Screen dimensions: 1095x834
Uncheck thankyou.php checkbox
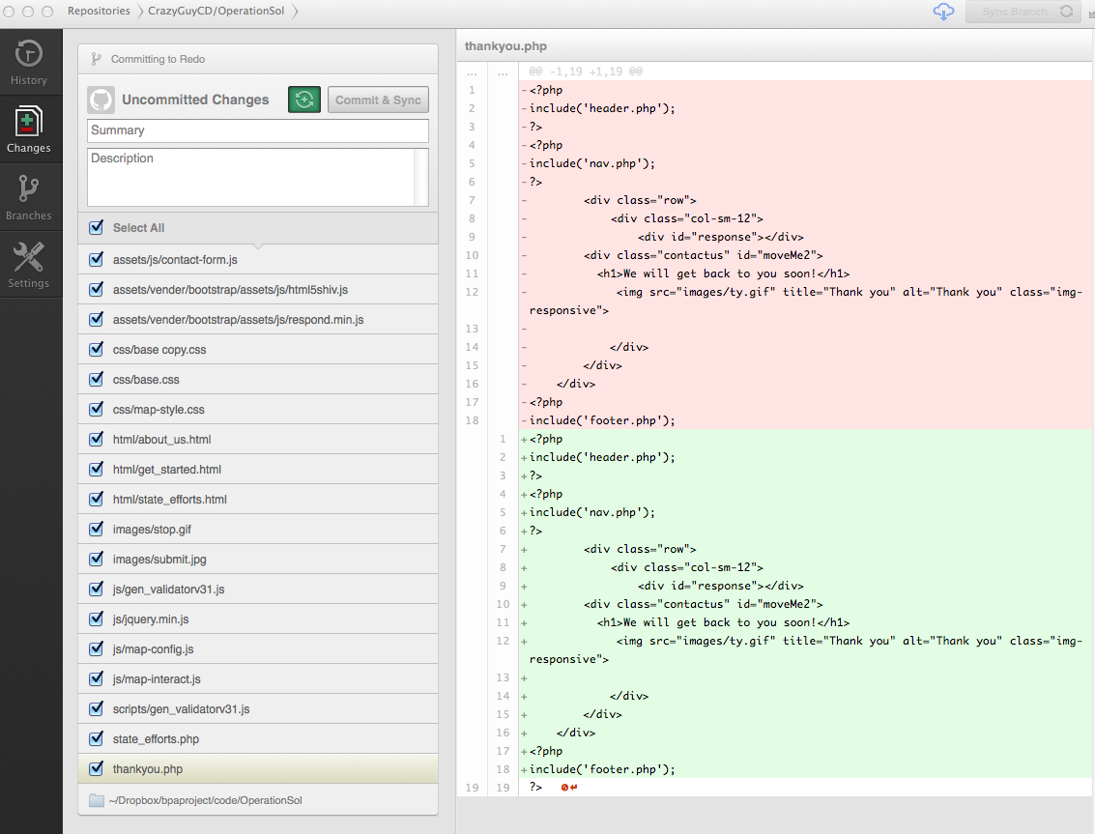pos(97,769)
